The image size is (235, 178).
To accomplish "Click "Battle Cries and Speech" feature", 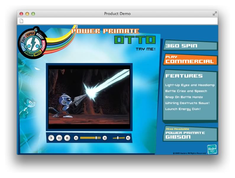I will pyautogui.click(x=186, y=91).
